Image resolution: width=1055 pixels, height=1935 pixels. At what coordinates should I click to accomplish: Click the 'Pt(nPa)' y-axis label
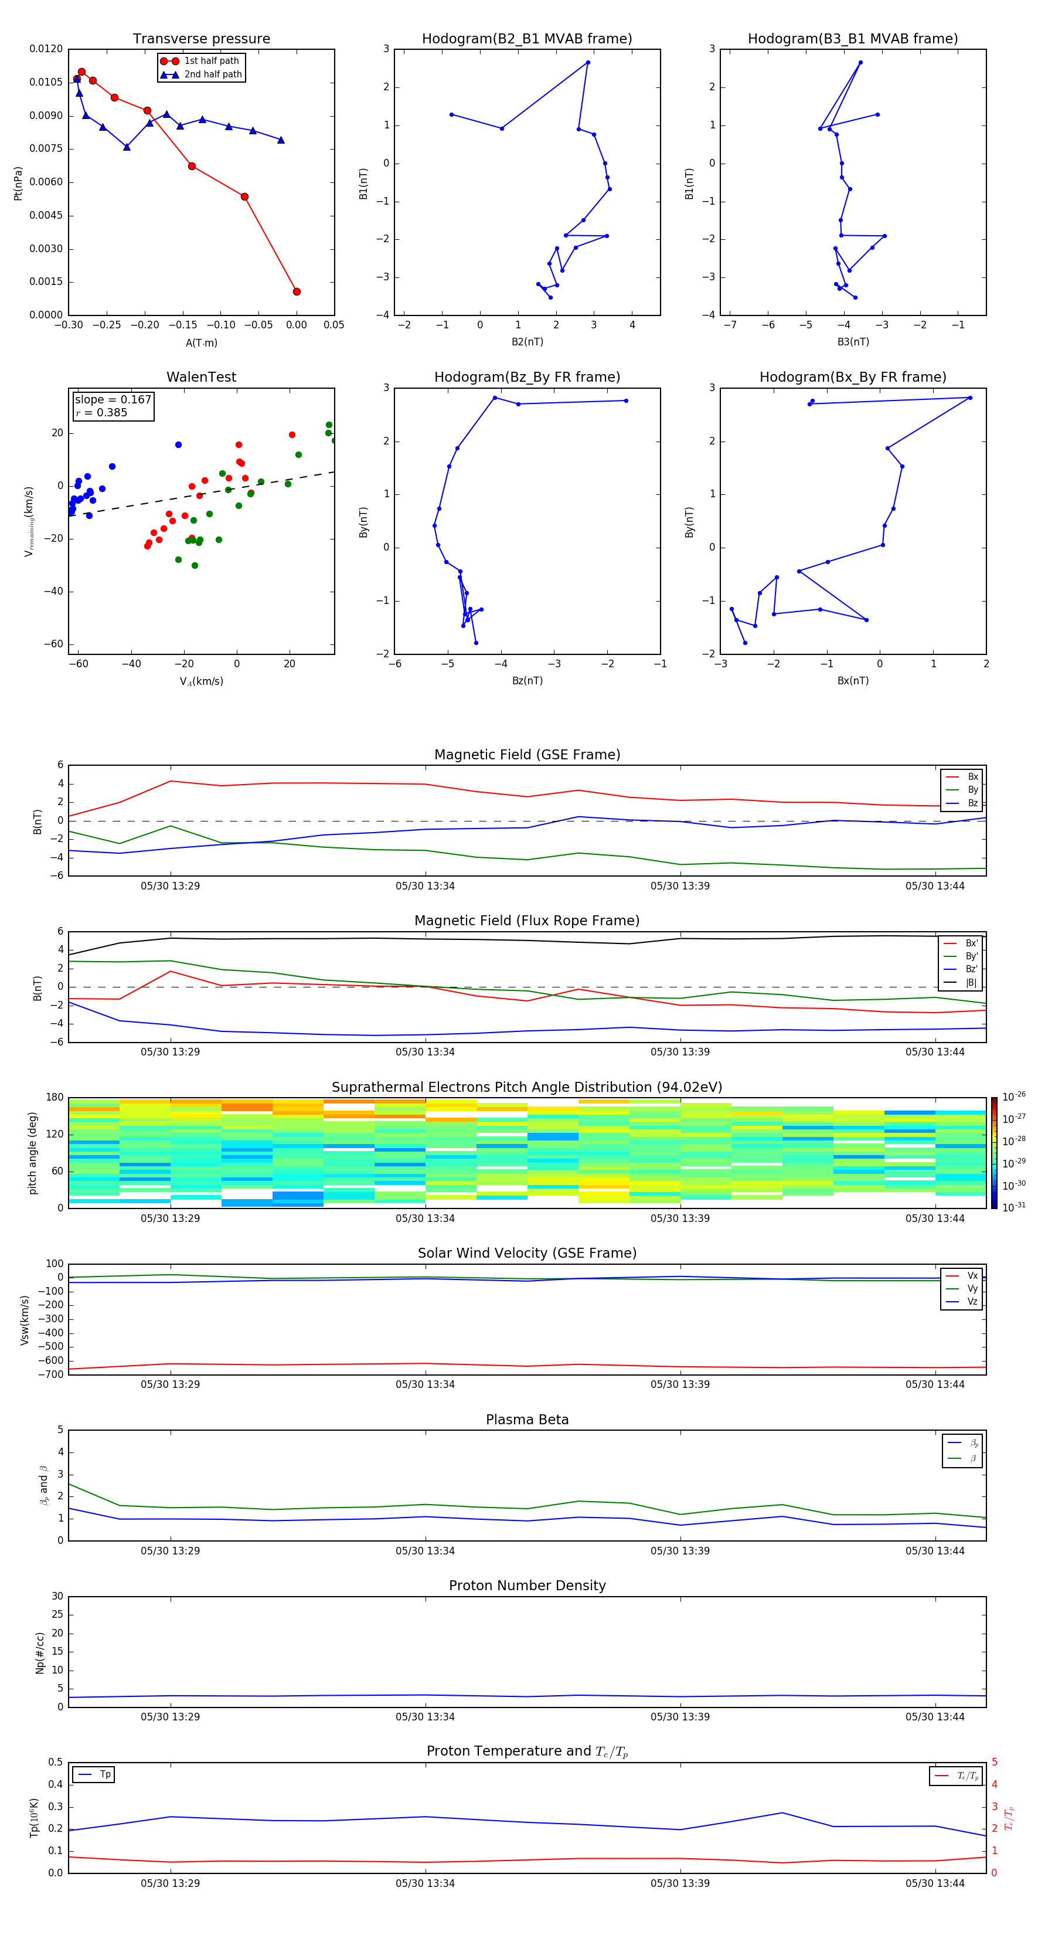[x=18, y=184]
